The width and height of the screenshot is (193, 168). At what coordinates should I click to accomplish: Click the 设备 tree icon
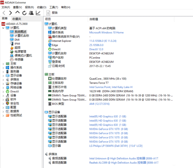7,95
